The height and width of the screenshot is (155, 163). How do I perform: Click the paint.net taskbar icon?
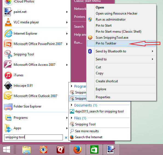click(x=111, y=150)
